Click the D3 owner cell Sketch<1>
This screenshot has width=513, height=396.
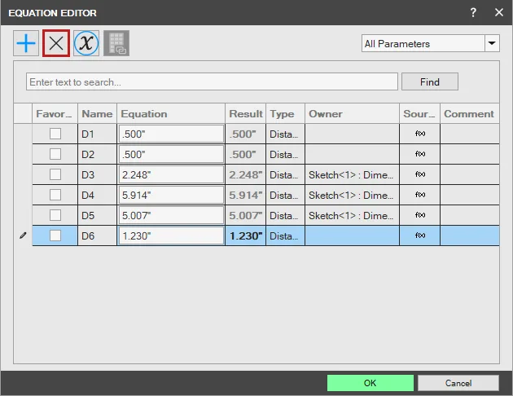(352, 174)
